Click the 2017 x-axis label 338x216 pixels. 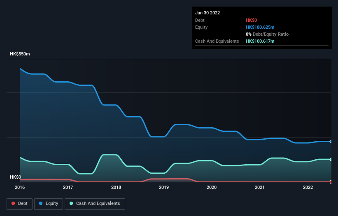(68, 187)
